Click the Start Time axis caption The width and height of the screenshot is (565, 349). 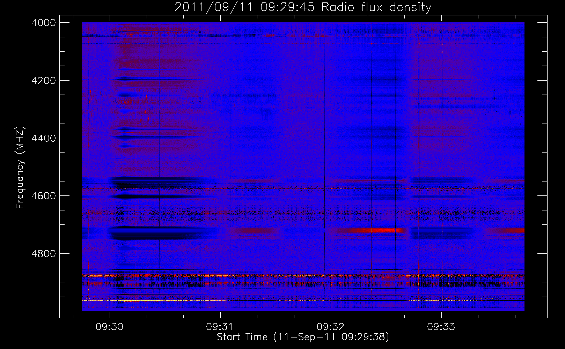(x=303, y=337)
